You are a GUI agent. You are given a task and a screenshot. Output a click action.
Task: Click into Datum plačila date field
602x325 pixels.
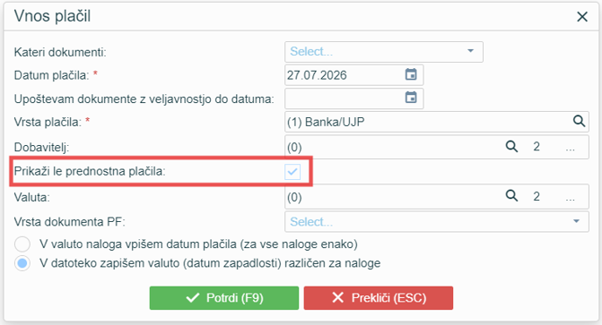[x=344, y=75]
